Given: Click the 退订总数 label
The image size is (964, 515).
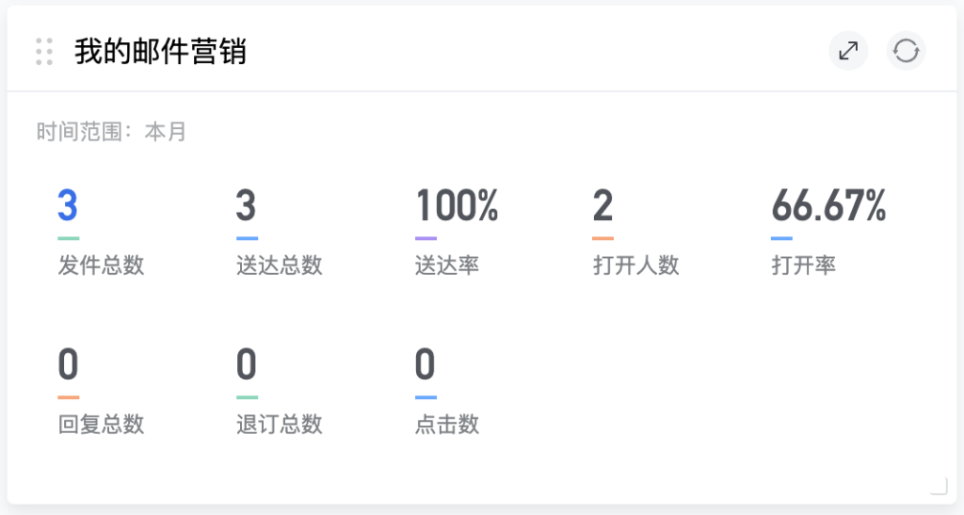Looking at the screenshot, I should [x=279, y=425].
